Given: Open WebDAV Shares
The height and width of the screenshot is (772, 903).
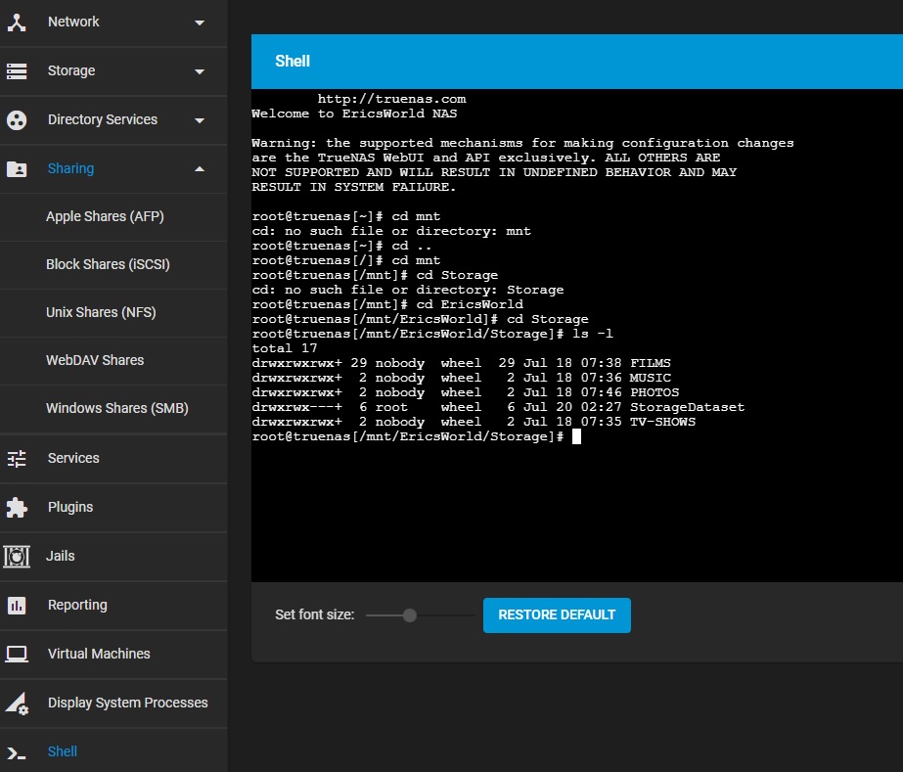Looking at the screenshot, I should point(95,360).
